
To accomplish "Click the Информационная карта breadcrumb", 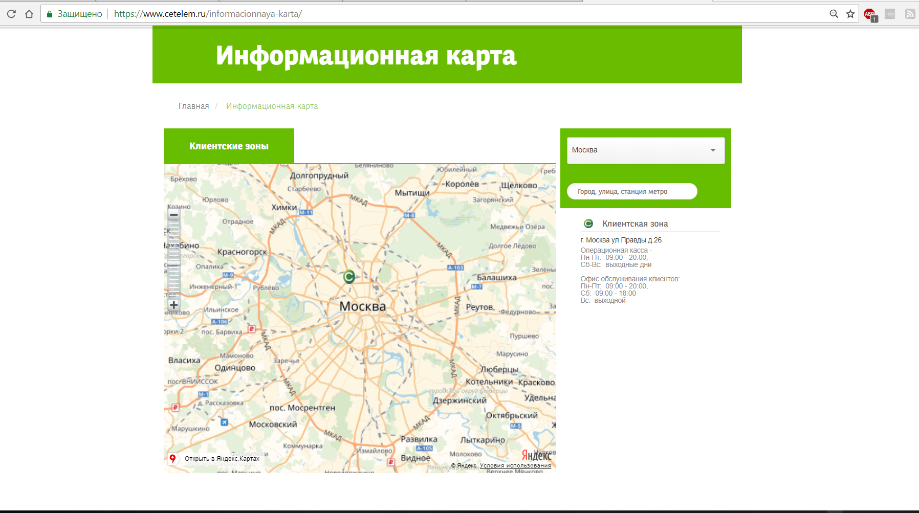I will 272,106.
